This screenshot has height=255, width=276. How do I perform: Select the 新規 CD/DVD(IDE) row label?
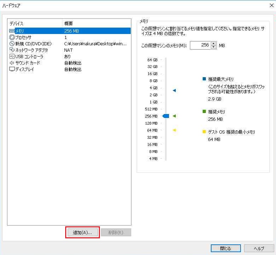[33, 44]
